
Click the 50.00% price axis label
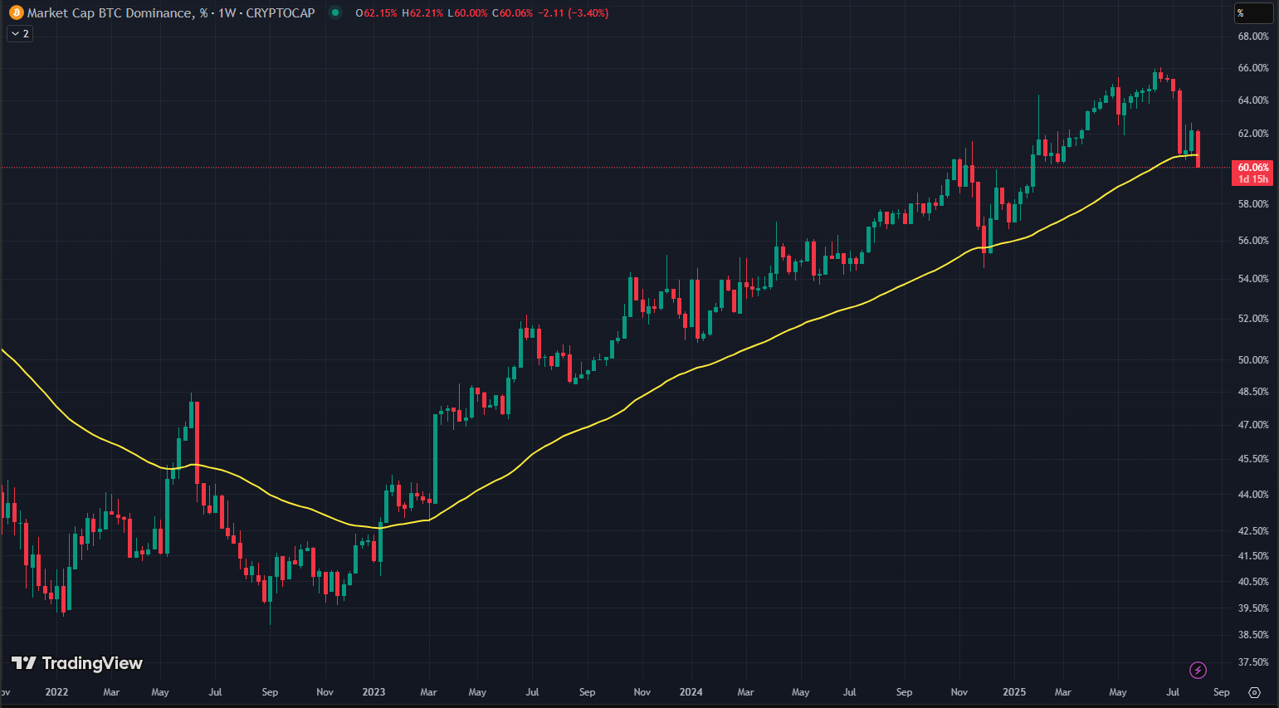click(1253, 360)
